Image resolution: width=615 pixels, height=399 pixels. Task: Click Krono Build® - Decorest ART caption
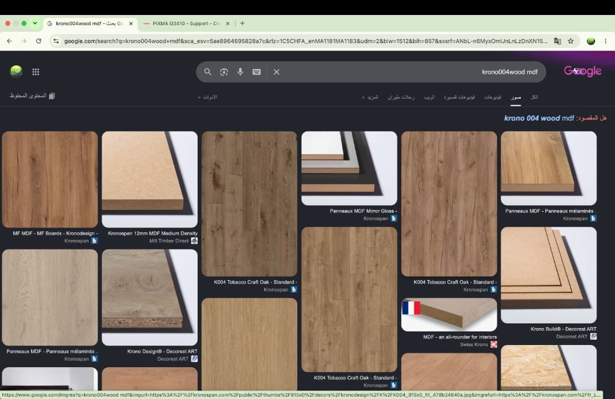563,329
